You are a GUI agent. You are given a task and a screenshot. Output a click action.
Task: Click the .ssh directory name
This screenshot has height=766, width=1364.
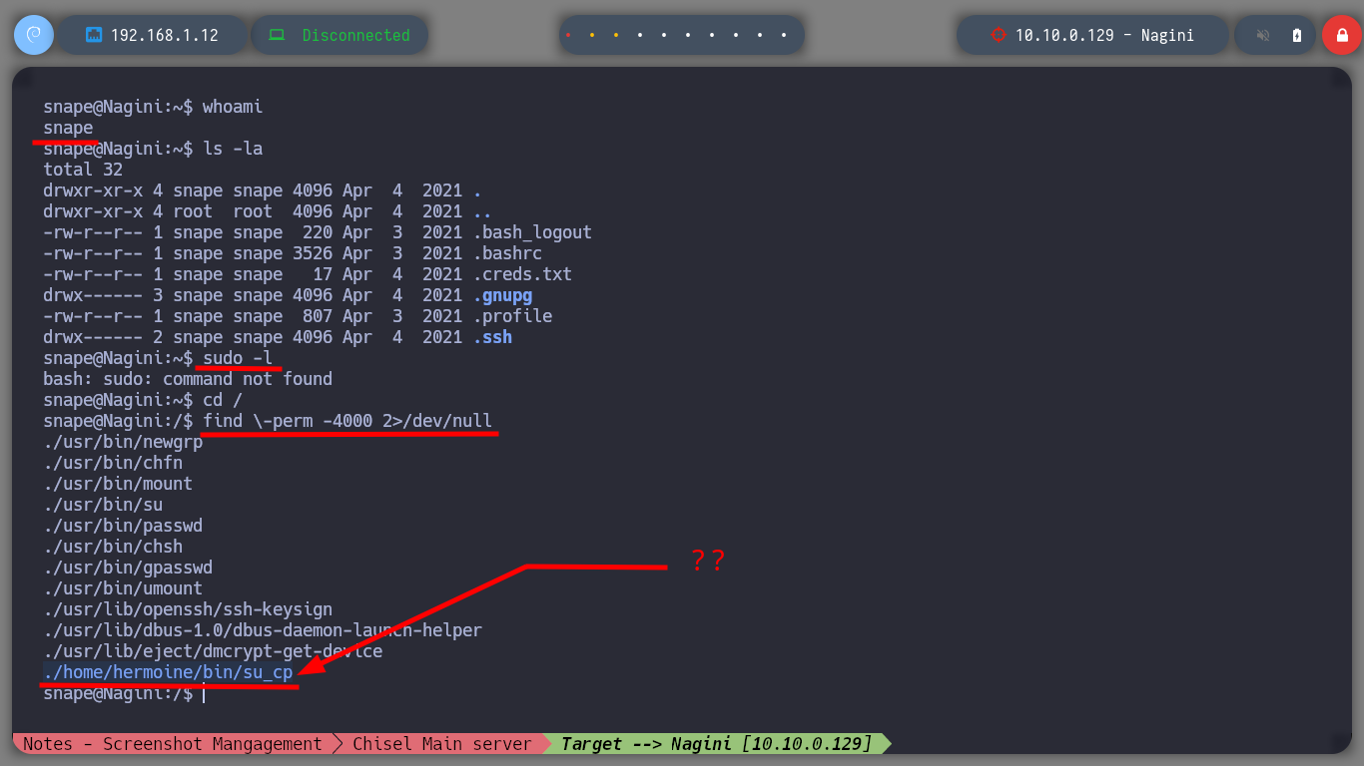coord(492,337)
